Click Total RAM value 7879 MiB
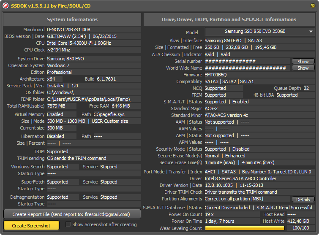The image size is (319, 235). [56, 106]
